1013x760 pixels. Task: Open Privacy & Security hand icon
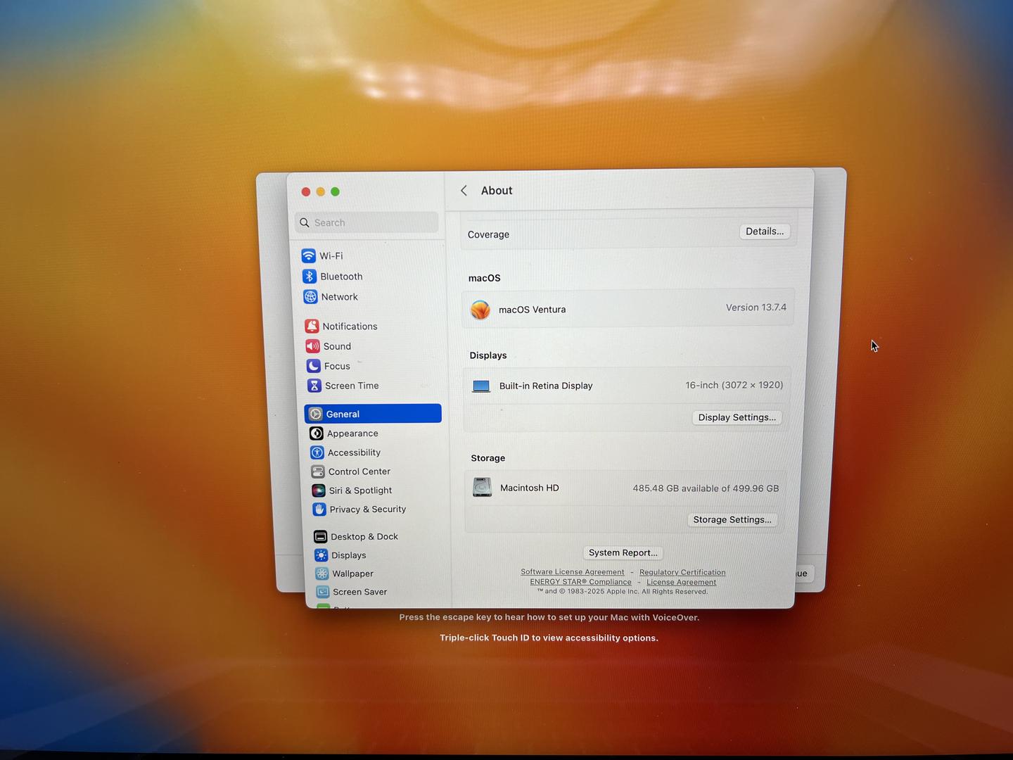click(319, 509)
